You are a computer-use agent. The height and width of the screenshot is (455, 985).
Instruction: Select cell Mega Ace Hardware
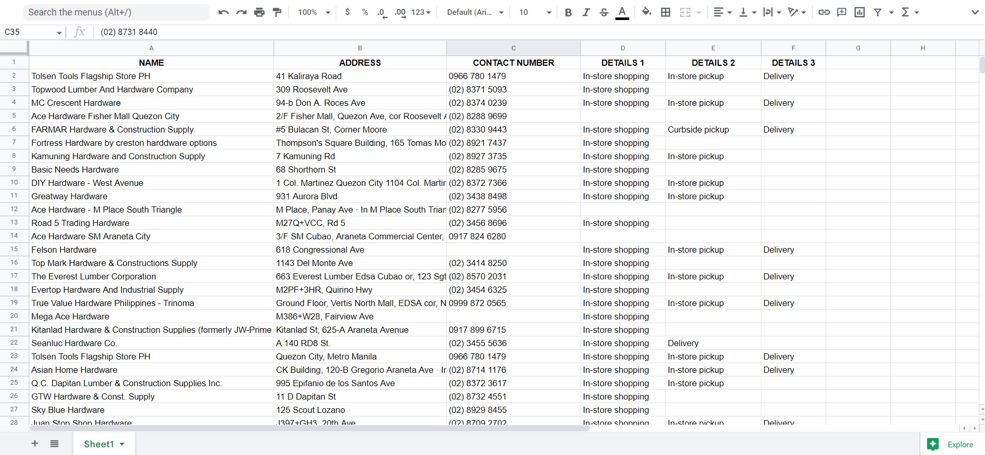[151, 316]
